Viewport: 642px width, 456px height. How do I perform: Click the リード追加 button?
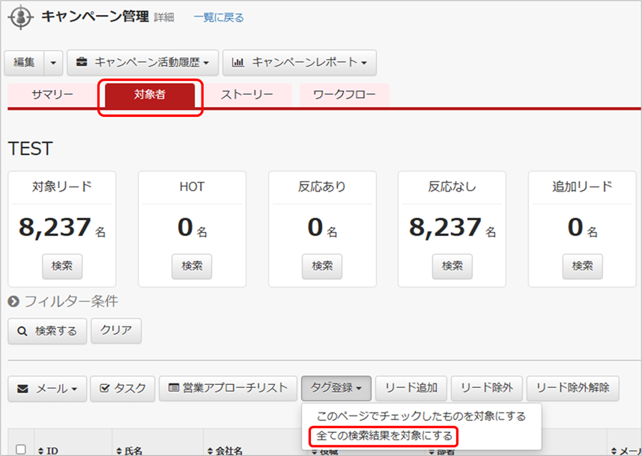pyautogui.click(x=411, y=388)
